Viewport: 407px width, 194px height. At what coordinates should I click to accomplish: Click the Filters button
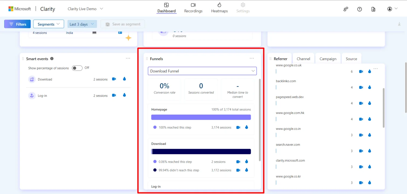click(18, 24)
